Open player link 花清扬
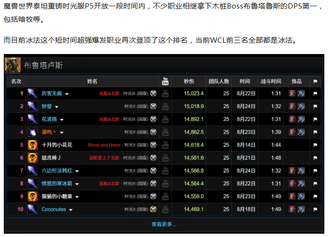The height and width of the screenshot is (237, 330). click(x=49, y=119)
